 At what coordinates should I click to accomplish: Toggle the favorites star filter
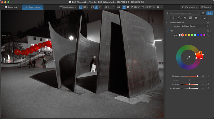[203, 13]
